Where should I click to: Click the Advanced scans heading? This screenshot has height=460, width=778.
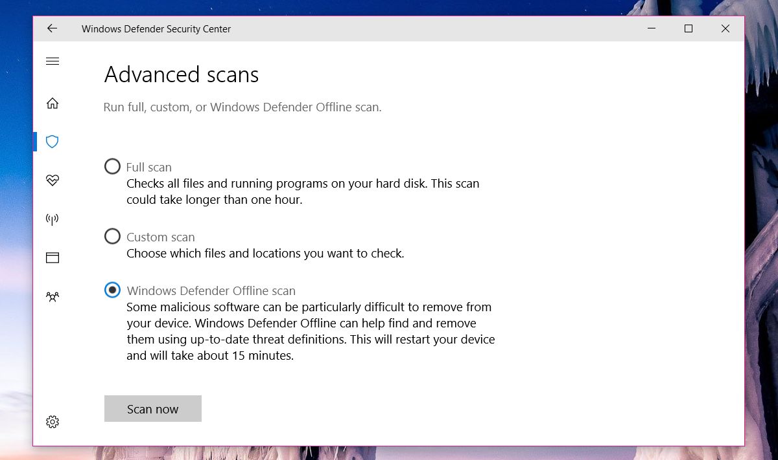click(182, 75)
